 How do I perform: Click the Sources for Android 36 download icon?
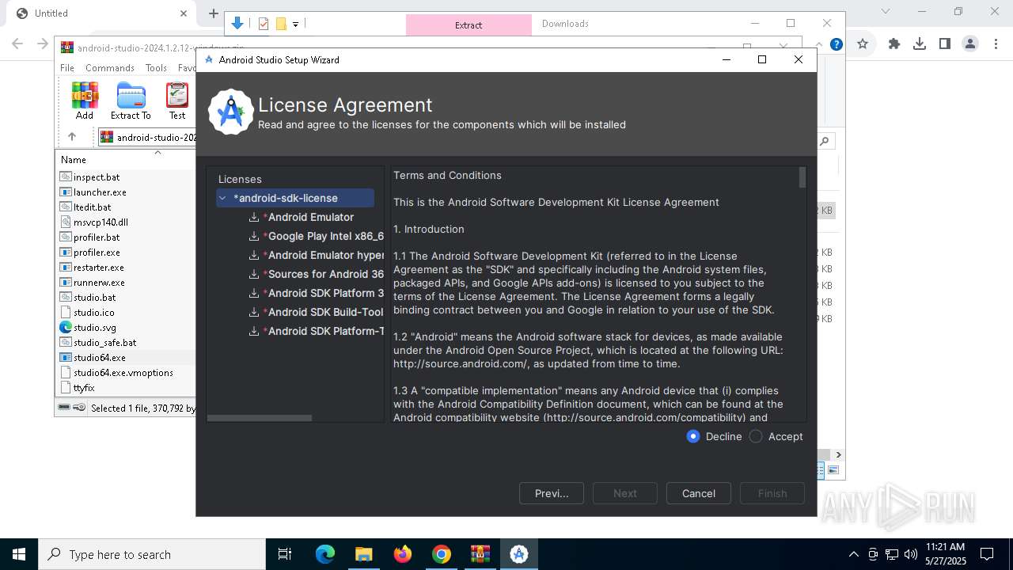coord(254,274)
